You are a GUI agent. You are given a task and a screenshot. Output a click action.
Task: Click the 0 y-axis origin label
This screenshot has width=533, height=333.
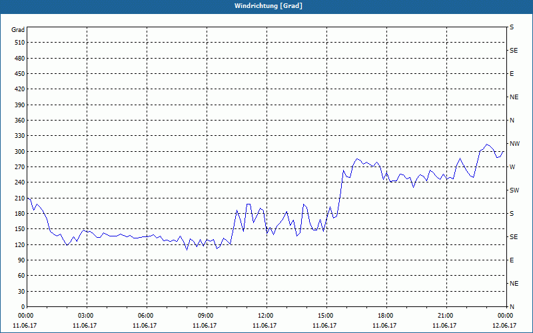[x=23, y=307]
